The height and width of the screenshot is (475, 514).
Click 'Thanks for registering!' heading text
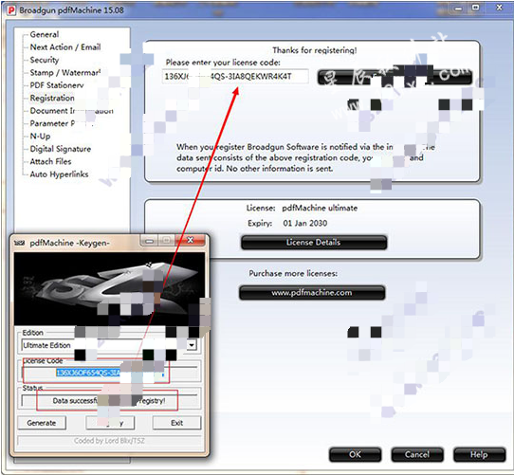pyautogui.click(x=315, y=50)
